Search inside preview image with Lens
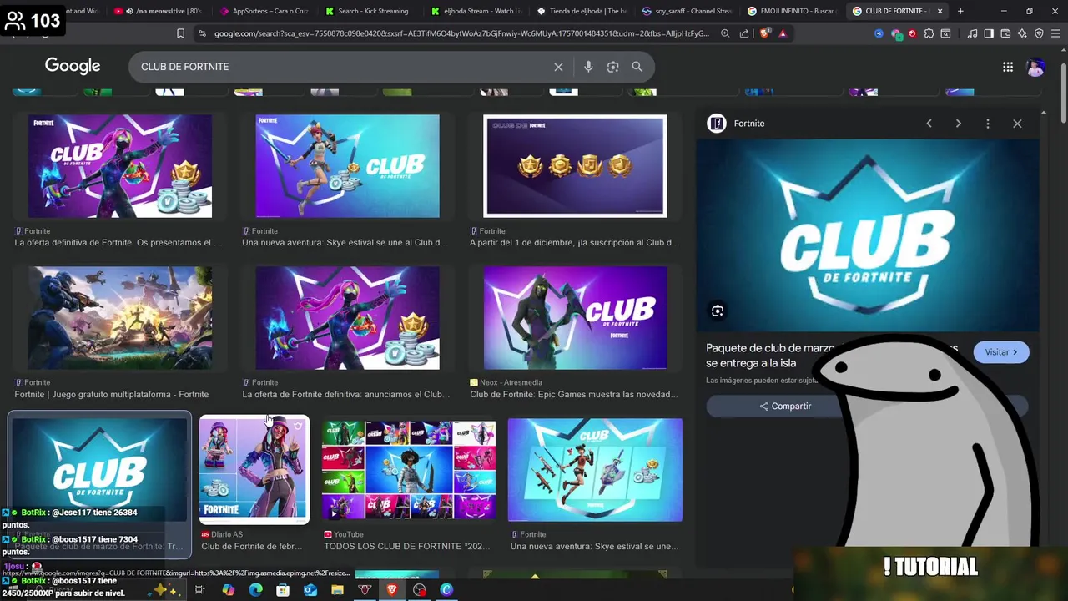The height and width of the screenshot is (601, 1068). (x=718, y=311)
